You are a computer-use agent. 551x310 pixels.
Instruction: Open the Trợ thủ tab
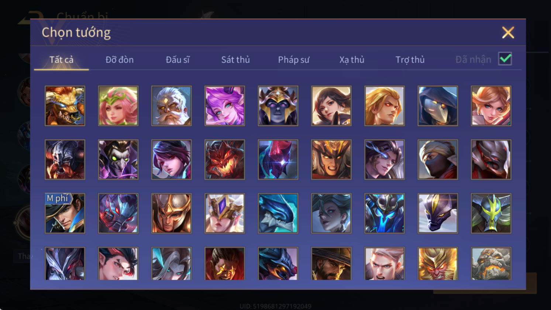pyautogui.click(x=410, y=59)
